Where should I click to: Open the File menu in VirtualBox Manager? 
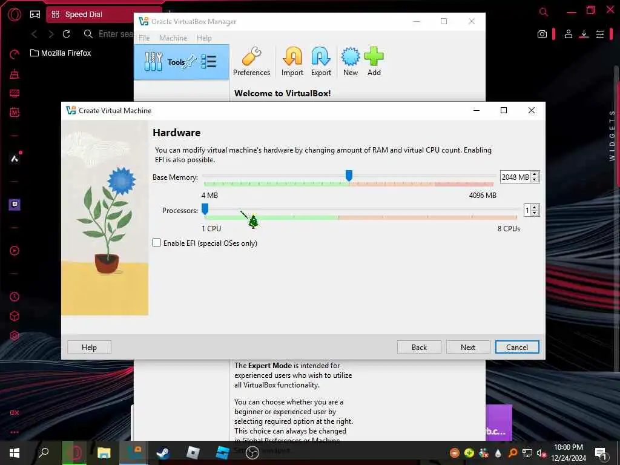pyautogui.click(x=144, y=38)
